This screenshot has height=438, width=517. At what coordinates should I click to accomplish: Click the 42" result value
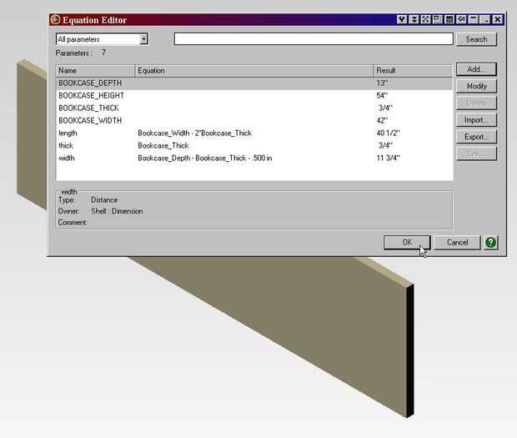point(382,121)
